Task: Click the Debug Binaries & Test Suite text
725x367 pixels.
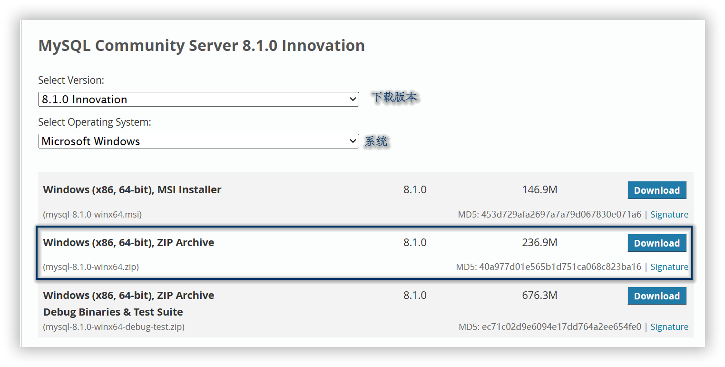Action: [113, 312]
